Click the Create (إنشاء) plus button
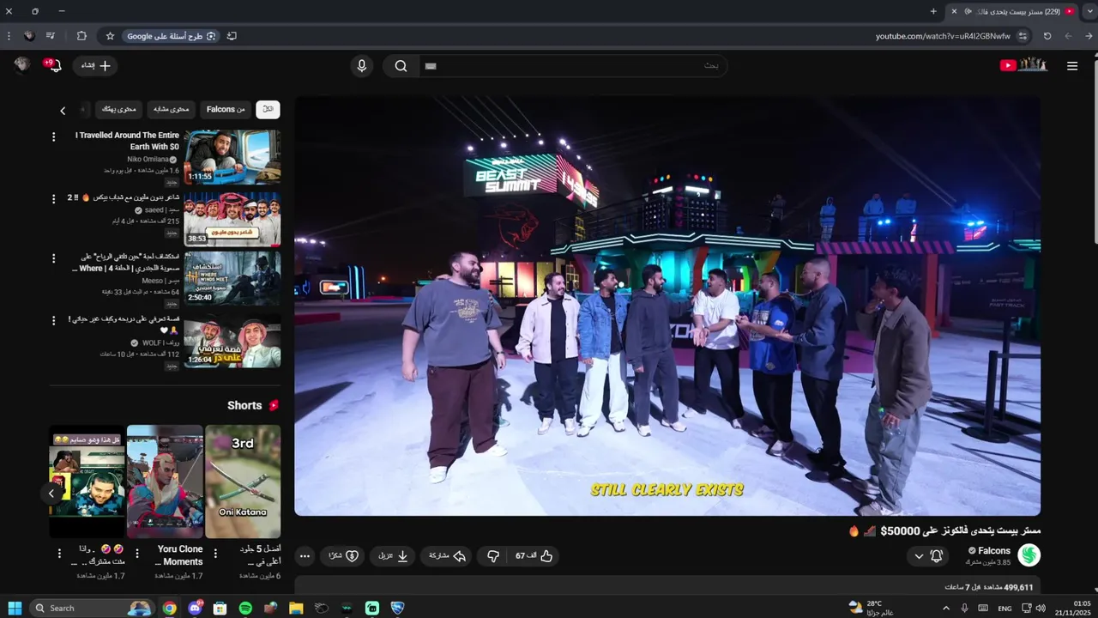 coord(95,66)
